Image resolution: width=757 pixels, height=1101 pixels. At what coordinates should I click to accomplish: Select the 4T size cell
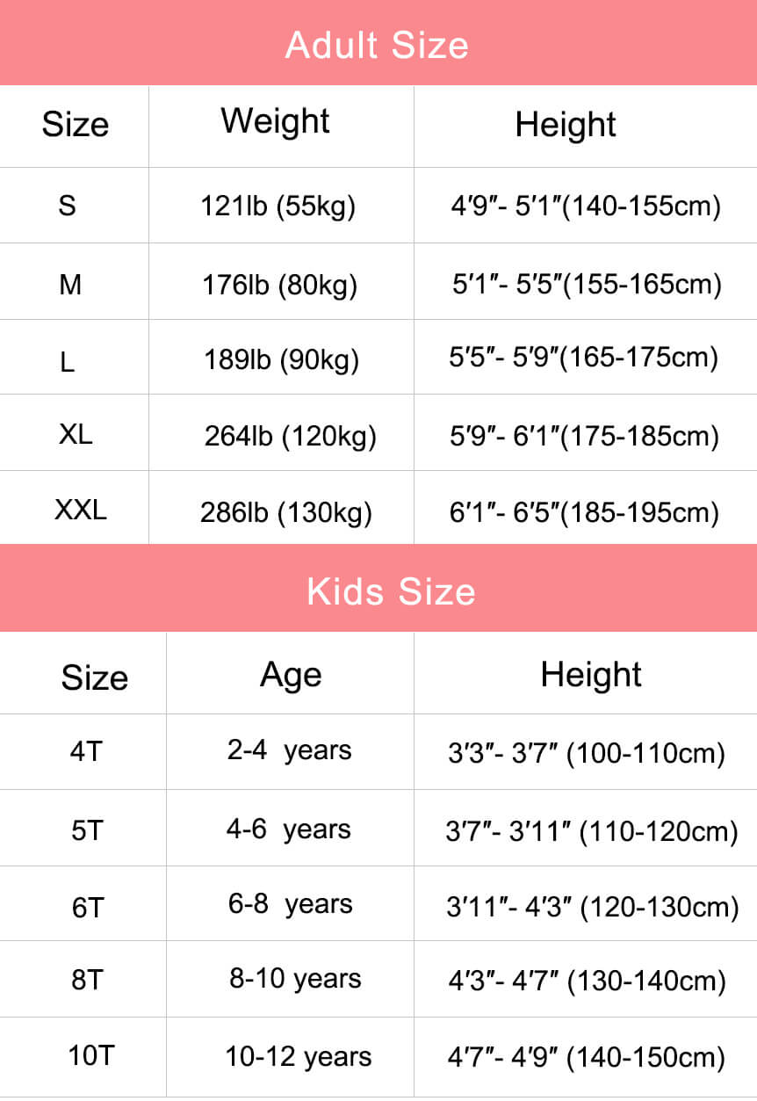point(86,752)
